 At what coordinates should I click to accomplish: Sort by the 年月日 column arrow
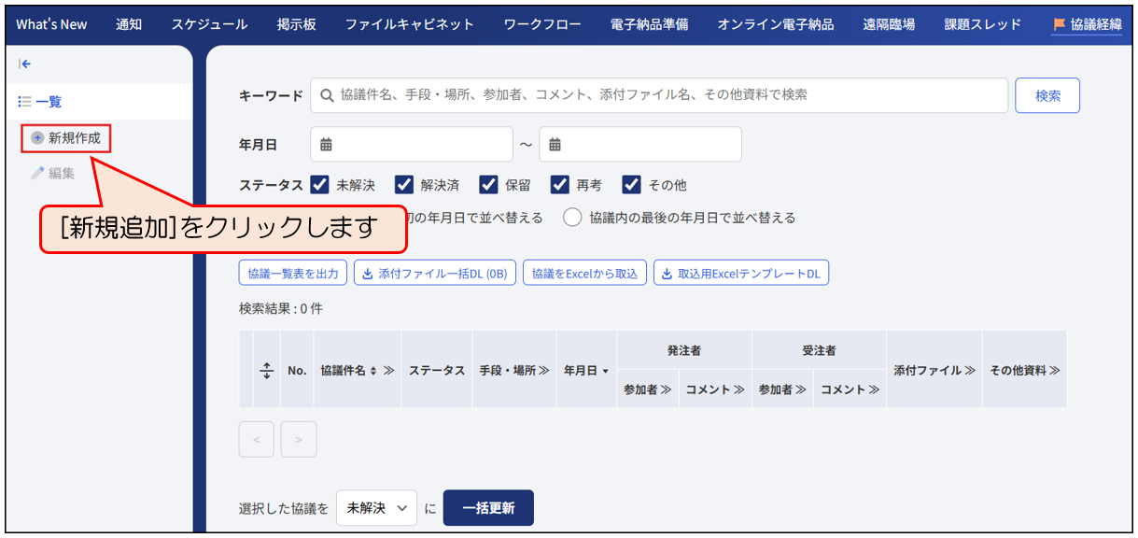pos(605,372)
